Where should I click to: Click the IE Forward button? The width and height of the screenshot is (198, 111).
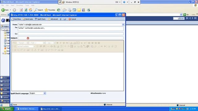15,10
